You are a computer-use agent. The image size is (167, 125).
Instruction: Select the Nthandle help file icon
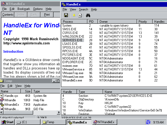click(2, 100)
